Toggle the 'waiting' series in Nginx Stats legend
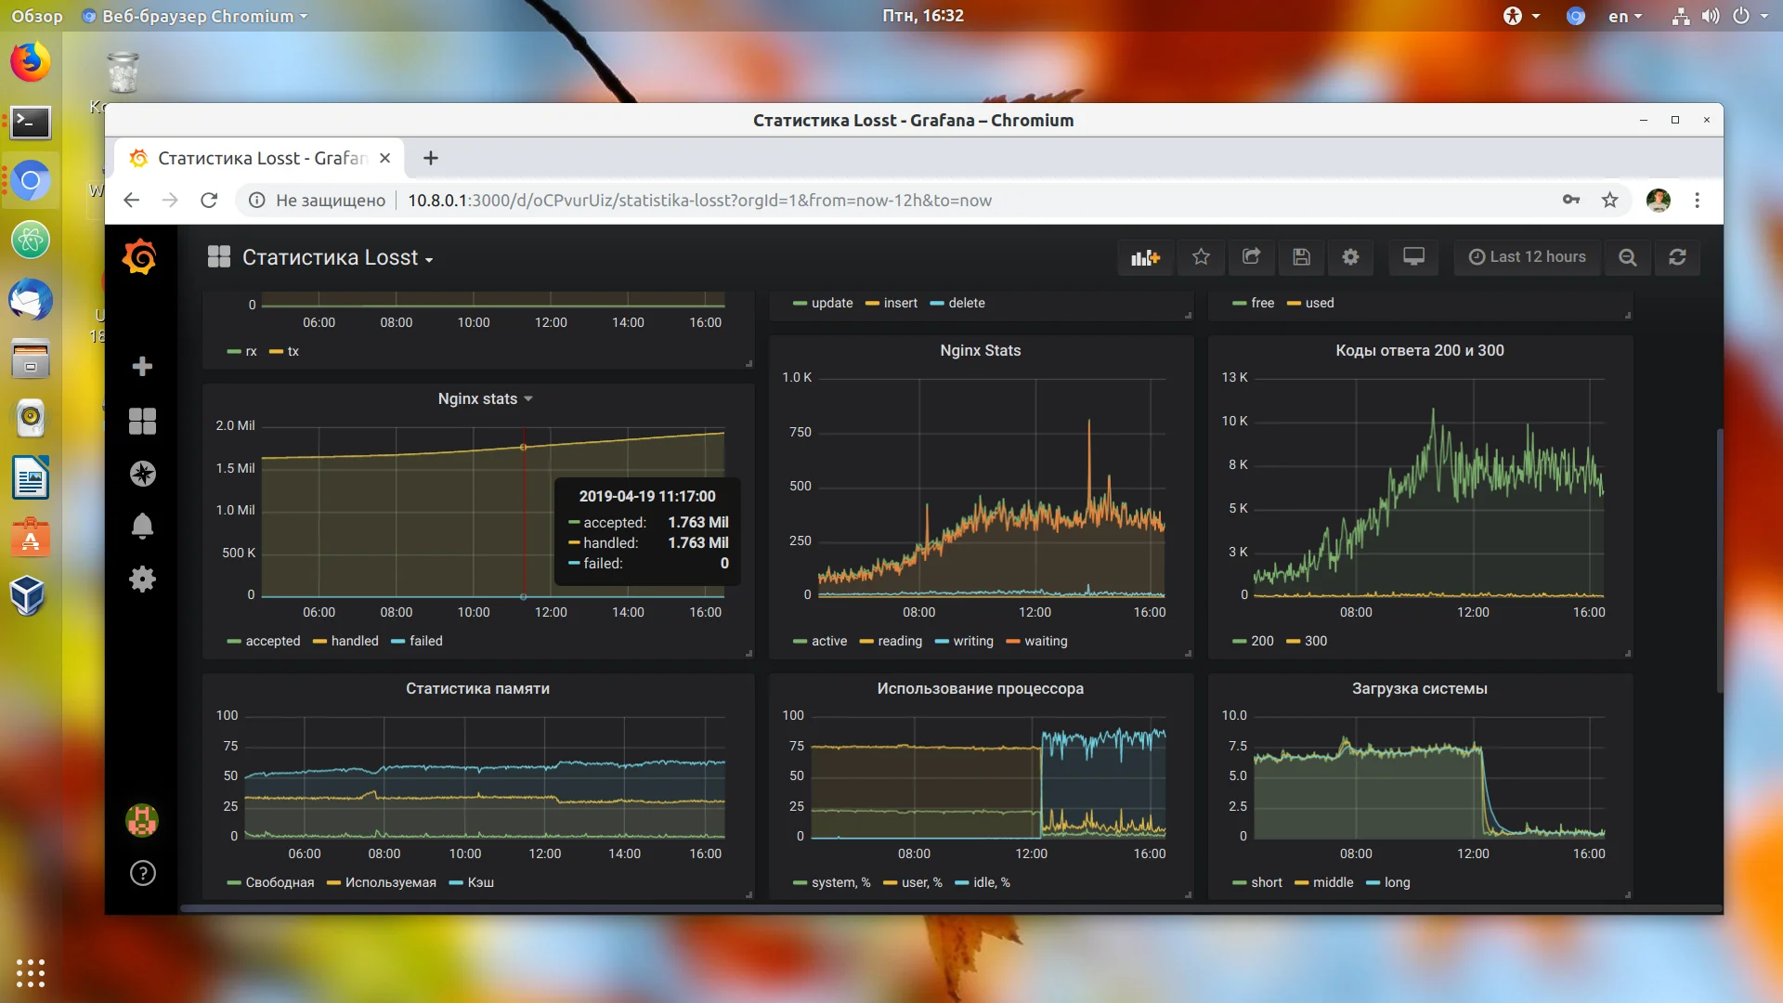This screenshot has height=1003, width=1783. pos(1045,641)
